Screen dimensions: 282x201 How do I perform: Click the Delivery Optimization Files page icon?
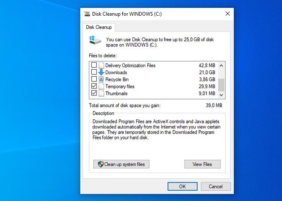click(101, 65)
